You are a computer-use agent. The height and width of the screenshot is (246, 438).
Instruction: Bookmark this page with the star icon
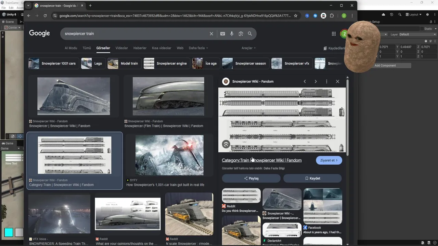coord(296,16)
